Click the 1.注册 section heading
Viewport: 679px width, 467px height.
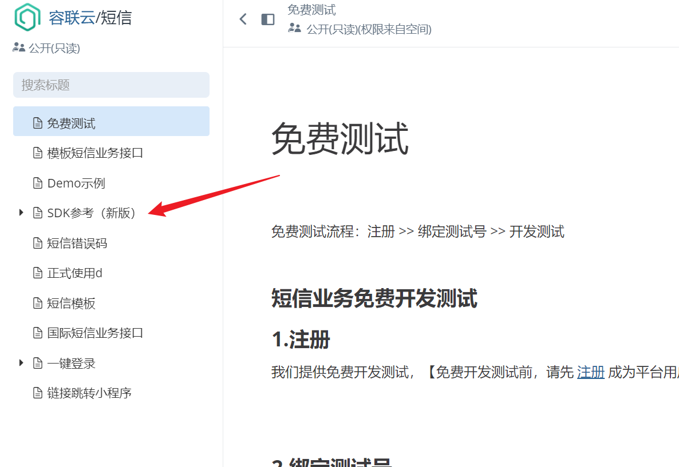(x=301, y=340)
